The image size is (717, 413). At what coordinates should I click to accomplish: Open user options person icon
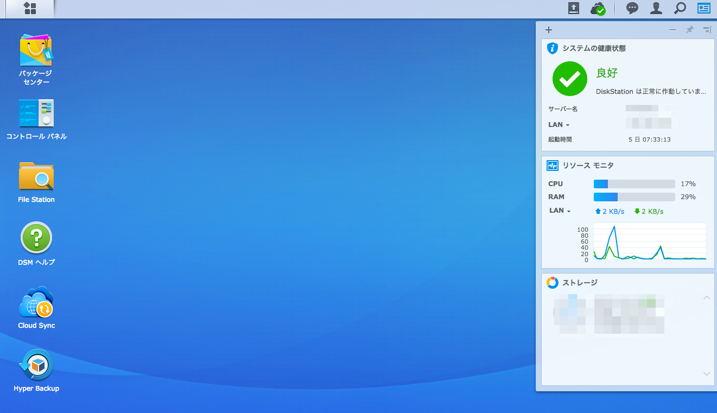(656, 8)
